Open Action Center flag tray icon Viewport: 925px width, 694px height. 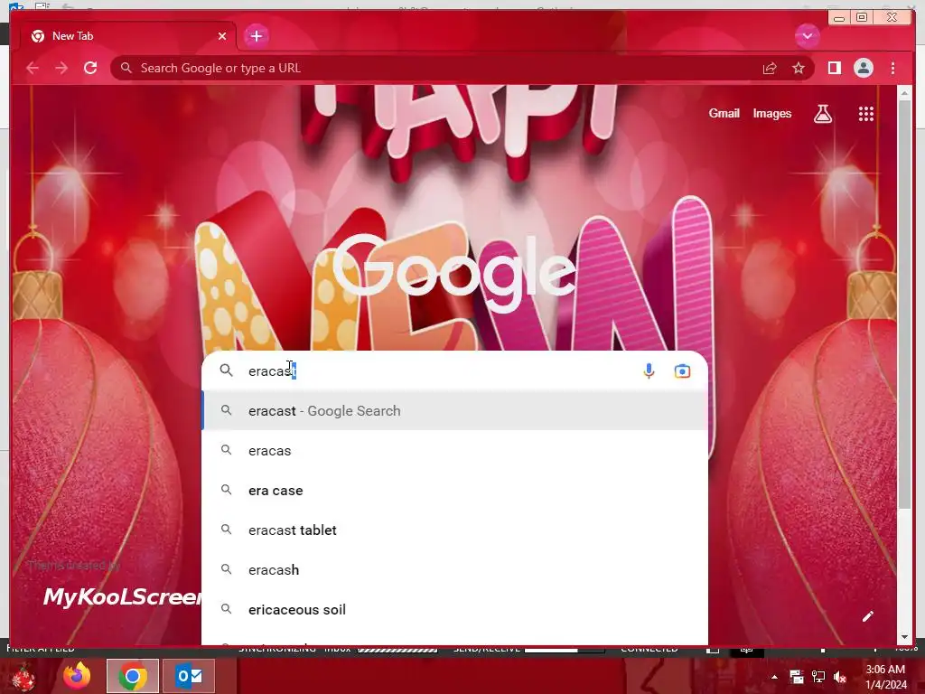pos(797,677)
